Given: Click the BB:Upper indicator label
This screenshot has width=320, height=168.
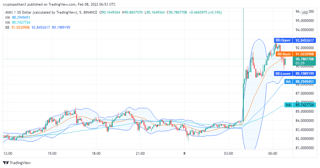Looking at the screenshot, I should pos(282,40).
